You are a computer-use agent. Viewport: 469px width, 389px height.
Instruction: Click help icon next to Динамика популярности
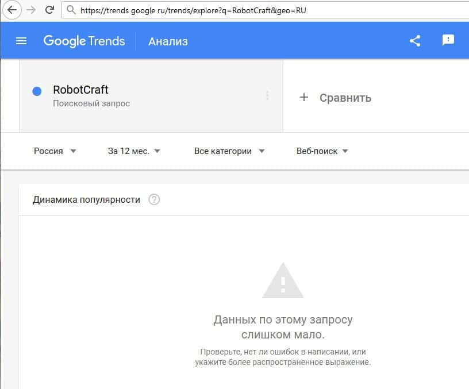(154, 200)
